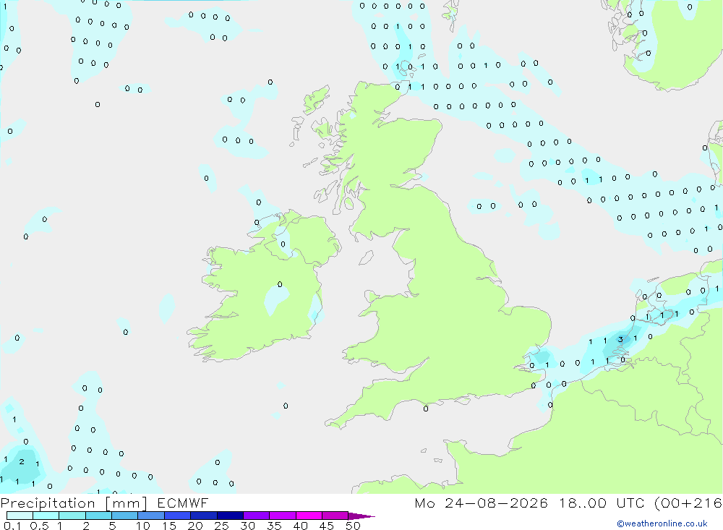Click the '30' legend scale label

click(247, 526)
